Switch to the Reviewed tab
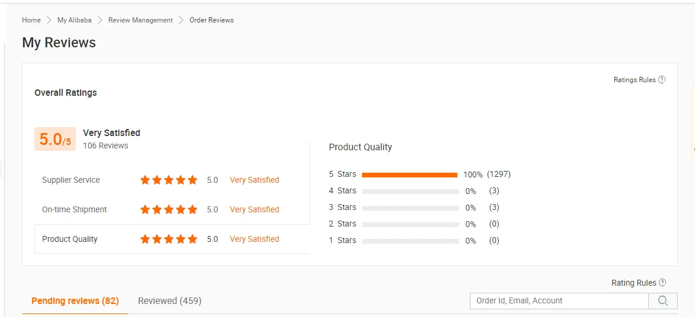The height and width of the screenshot is (317, 695). tap(169, 300)
